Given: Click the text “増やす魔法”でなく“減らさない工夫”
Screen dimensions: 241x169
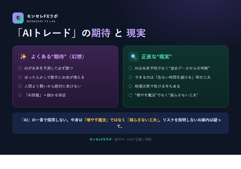Looking at the screenshot, I should click(x=166, y=95).
